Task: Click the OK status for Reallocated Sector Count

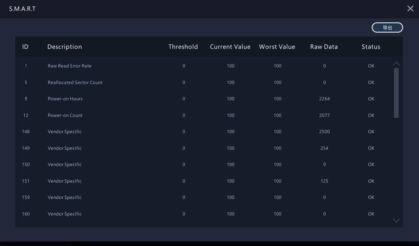Action: click(371, 82)
